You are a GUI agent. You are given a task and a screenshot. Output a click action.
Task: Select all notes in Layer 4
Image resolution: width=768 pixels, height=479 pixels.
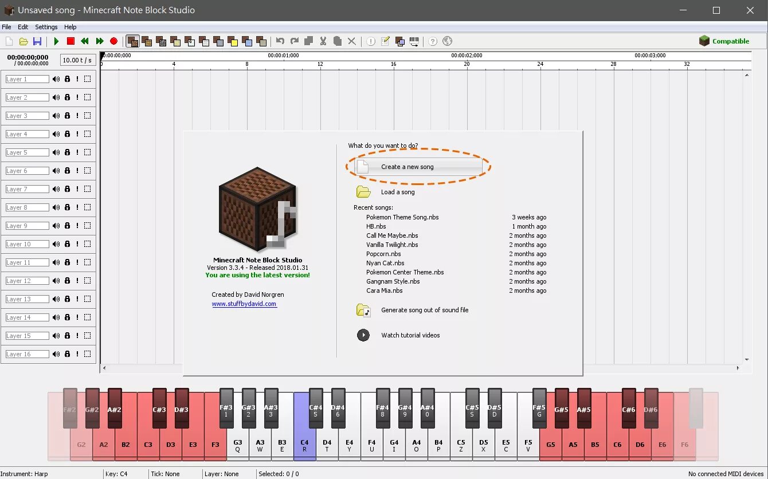[x=88, y=134]
